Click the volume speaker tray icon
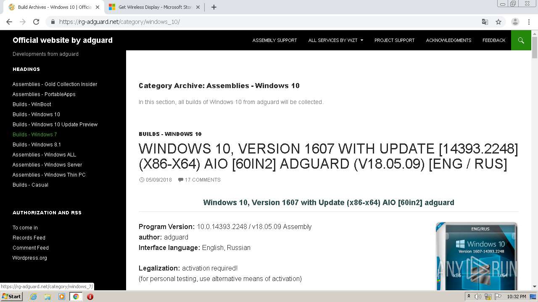 [x=478, y=297]
